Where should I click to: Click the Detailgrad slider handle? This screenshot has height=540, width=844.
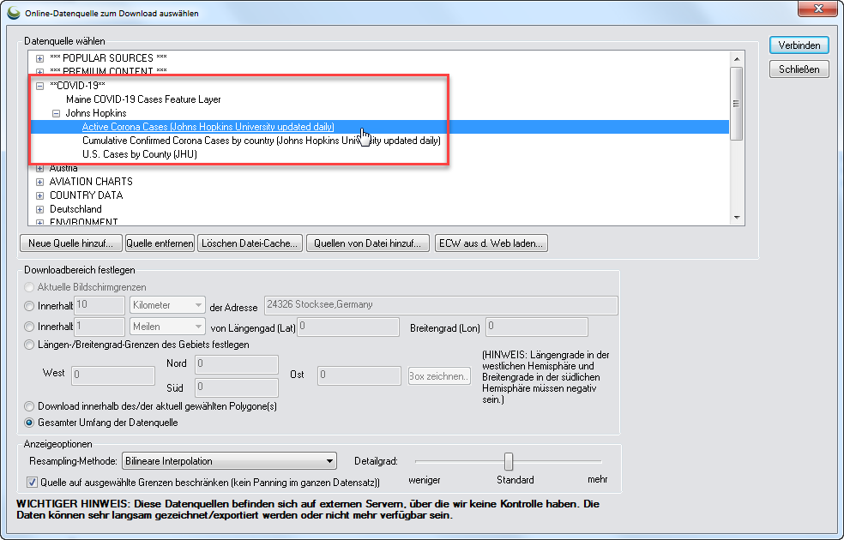tap(509, 461)
